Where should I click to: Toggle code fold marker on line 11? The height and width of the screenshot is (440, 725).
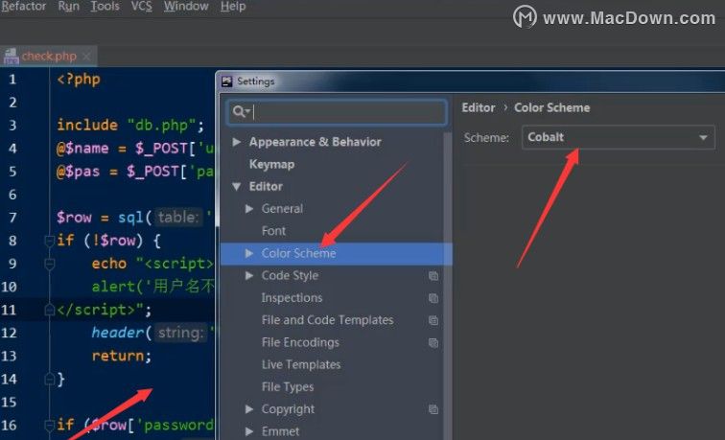(x=50, y=310)
